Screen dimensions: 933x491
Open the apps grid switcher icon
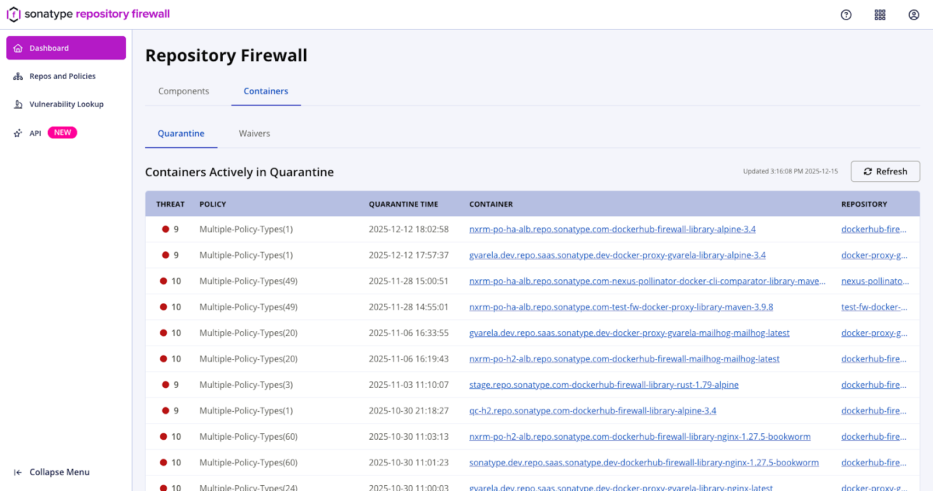pos(880,15)
